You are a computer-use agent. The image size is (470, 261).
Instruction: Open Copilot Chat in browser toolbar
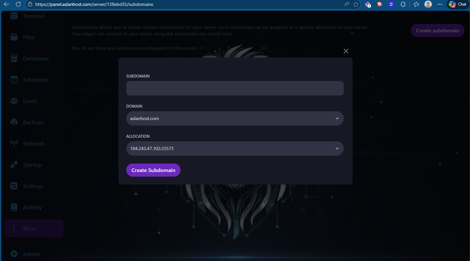coord(458,4)
